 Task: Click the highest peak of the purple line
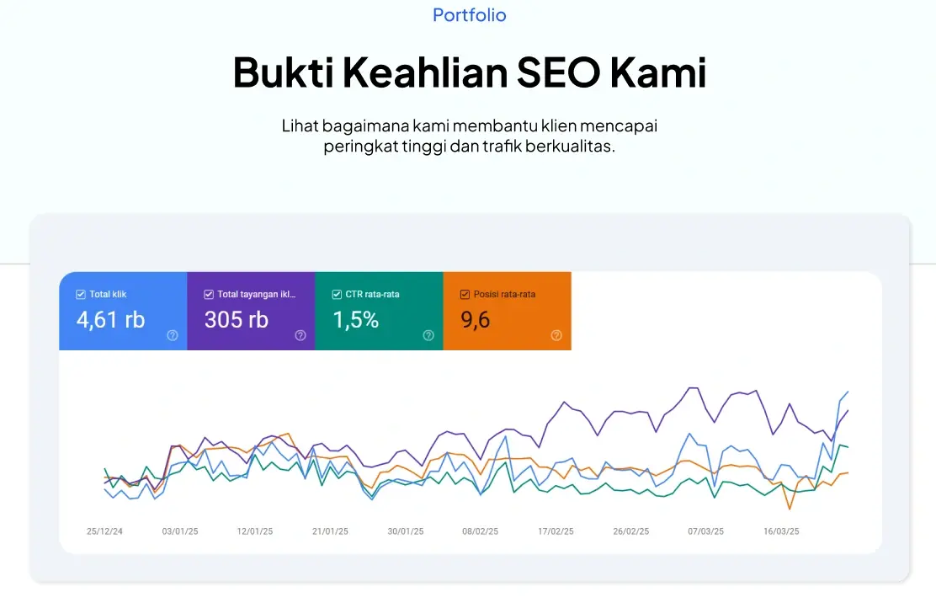tap(694, 387)
